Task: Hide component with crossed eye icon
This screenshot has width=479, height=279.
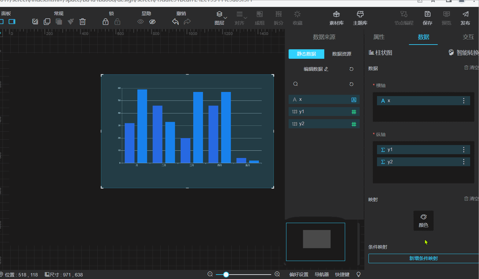Action: (x=153, y=22)
